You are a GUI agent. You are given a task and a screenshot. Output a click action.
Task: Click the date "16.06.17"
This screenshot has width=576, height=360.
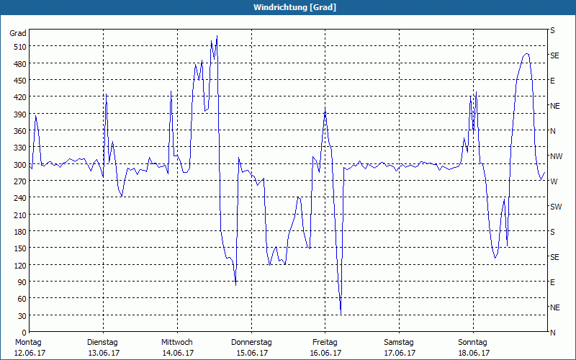326,354
